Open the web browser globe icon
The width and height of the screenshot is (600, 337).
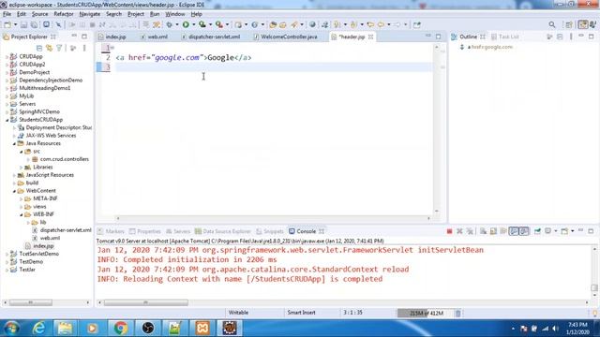(312, 25)
